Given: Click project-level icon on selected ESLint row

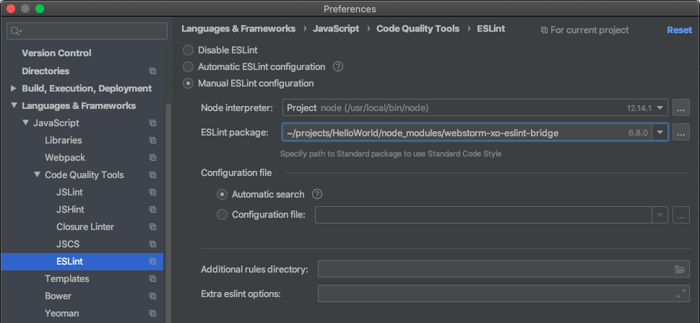Looking at the screenshot, I should 152,262.
